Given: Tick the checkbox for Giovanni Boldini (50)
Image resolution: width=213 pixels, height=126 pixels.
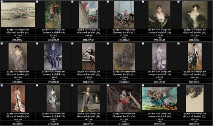Looking at the screenshot, I should pos(2,44).
